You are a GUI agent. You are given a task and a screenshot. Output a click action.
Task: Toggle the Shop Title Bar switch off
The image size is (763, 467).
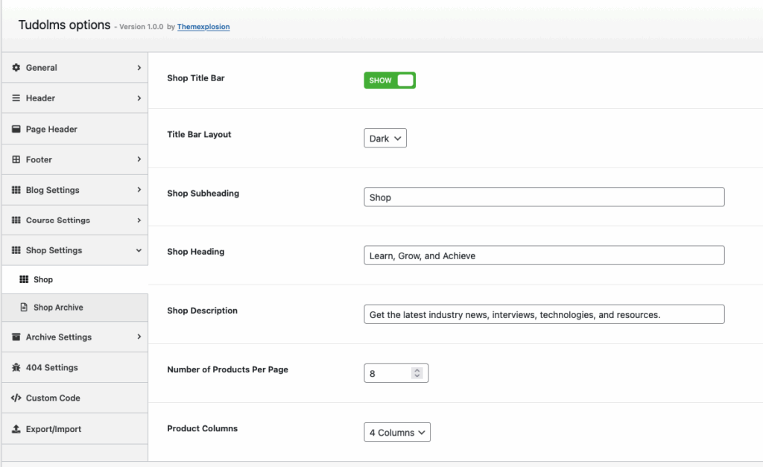pyautogui.click(x=390, y=80)
